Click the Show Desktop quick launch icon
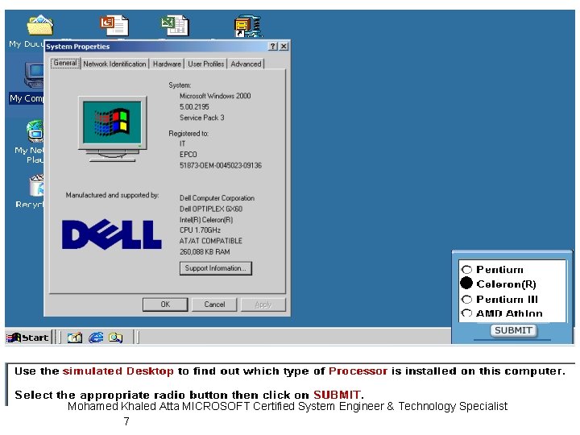The width and height of the screenshot is (580, 435). [x=75, y=338]
